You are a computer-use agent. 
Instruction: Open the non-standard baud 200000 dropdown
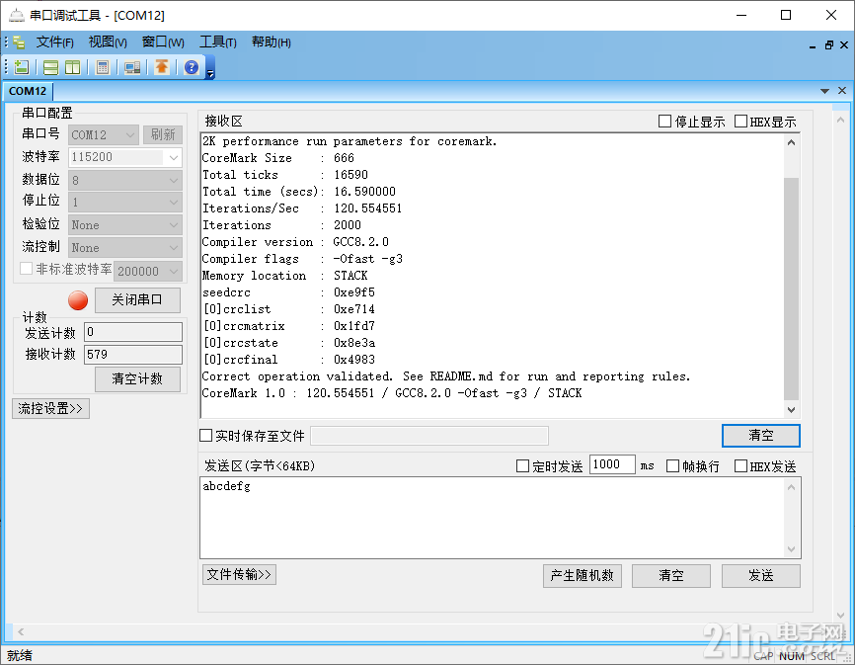[148, 271]
